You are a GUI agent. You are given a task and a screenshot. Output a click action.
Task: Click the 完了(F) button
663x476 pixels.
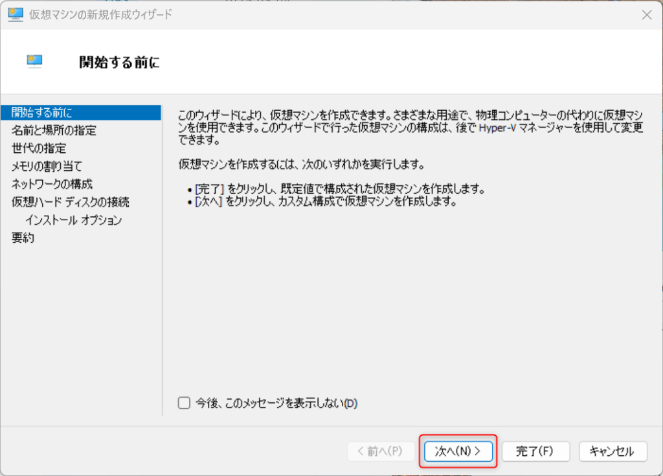(x=535, y=451)
